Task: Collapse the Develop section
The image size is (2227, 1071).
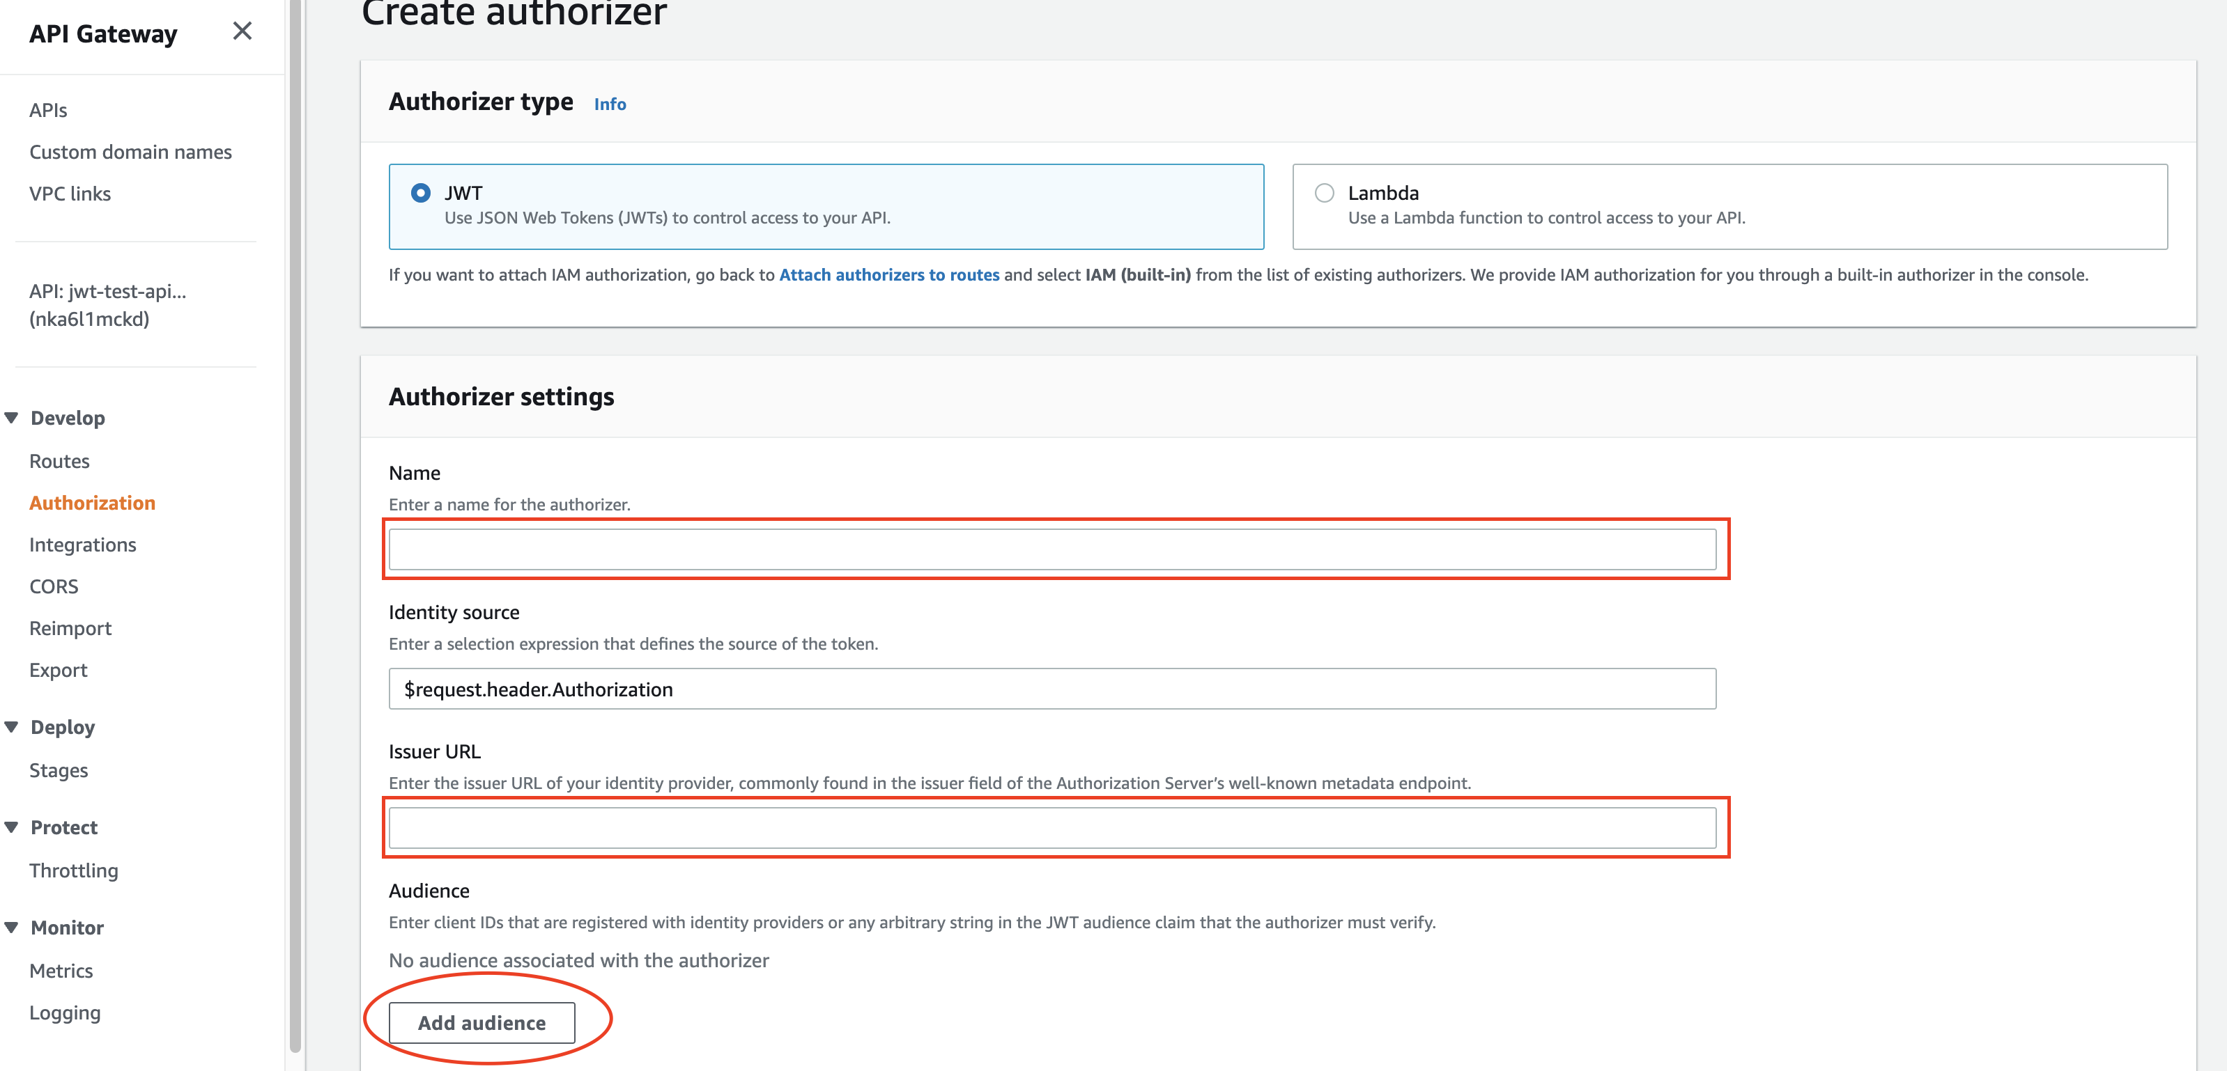Action: pos(12,416)
